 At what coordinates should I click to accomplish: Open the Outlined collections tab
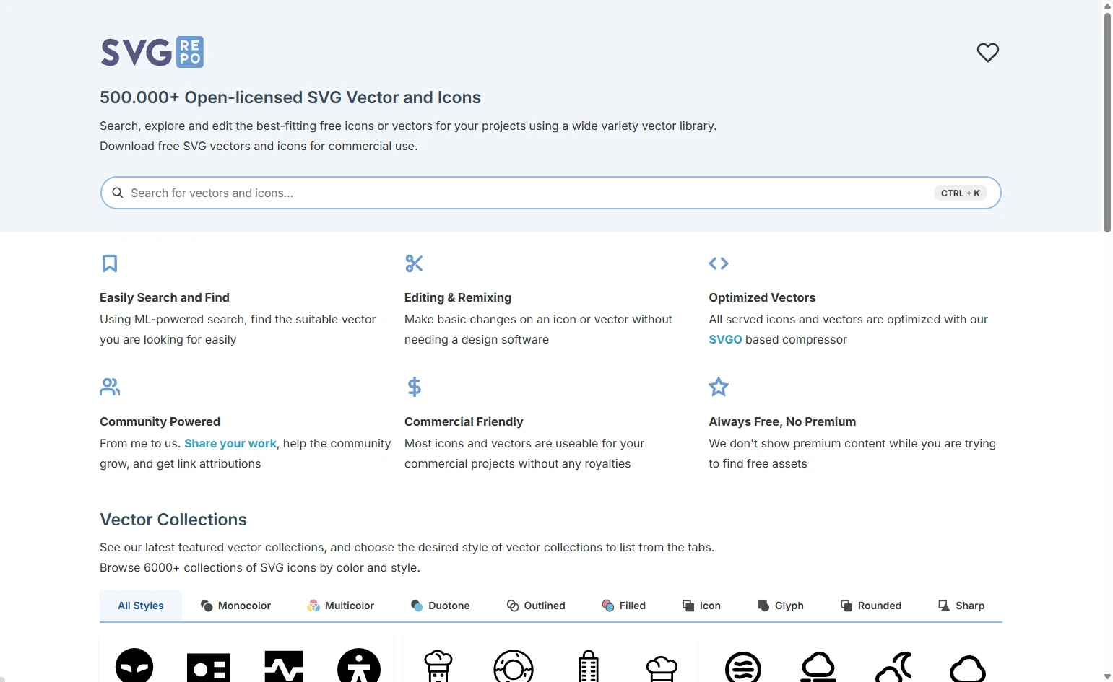pos(536,606)
